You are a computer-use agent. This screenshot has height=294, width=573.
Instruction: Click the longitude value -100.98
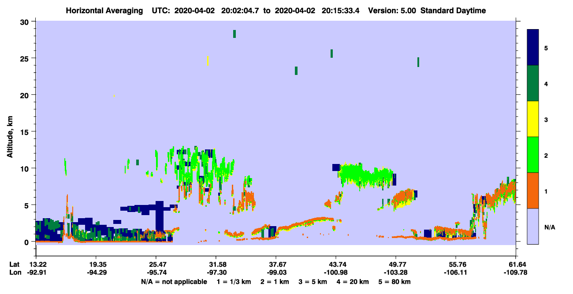[336, 272]
